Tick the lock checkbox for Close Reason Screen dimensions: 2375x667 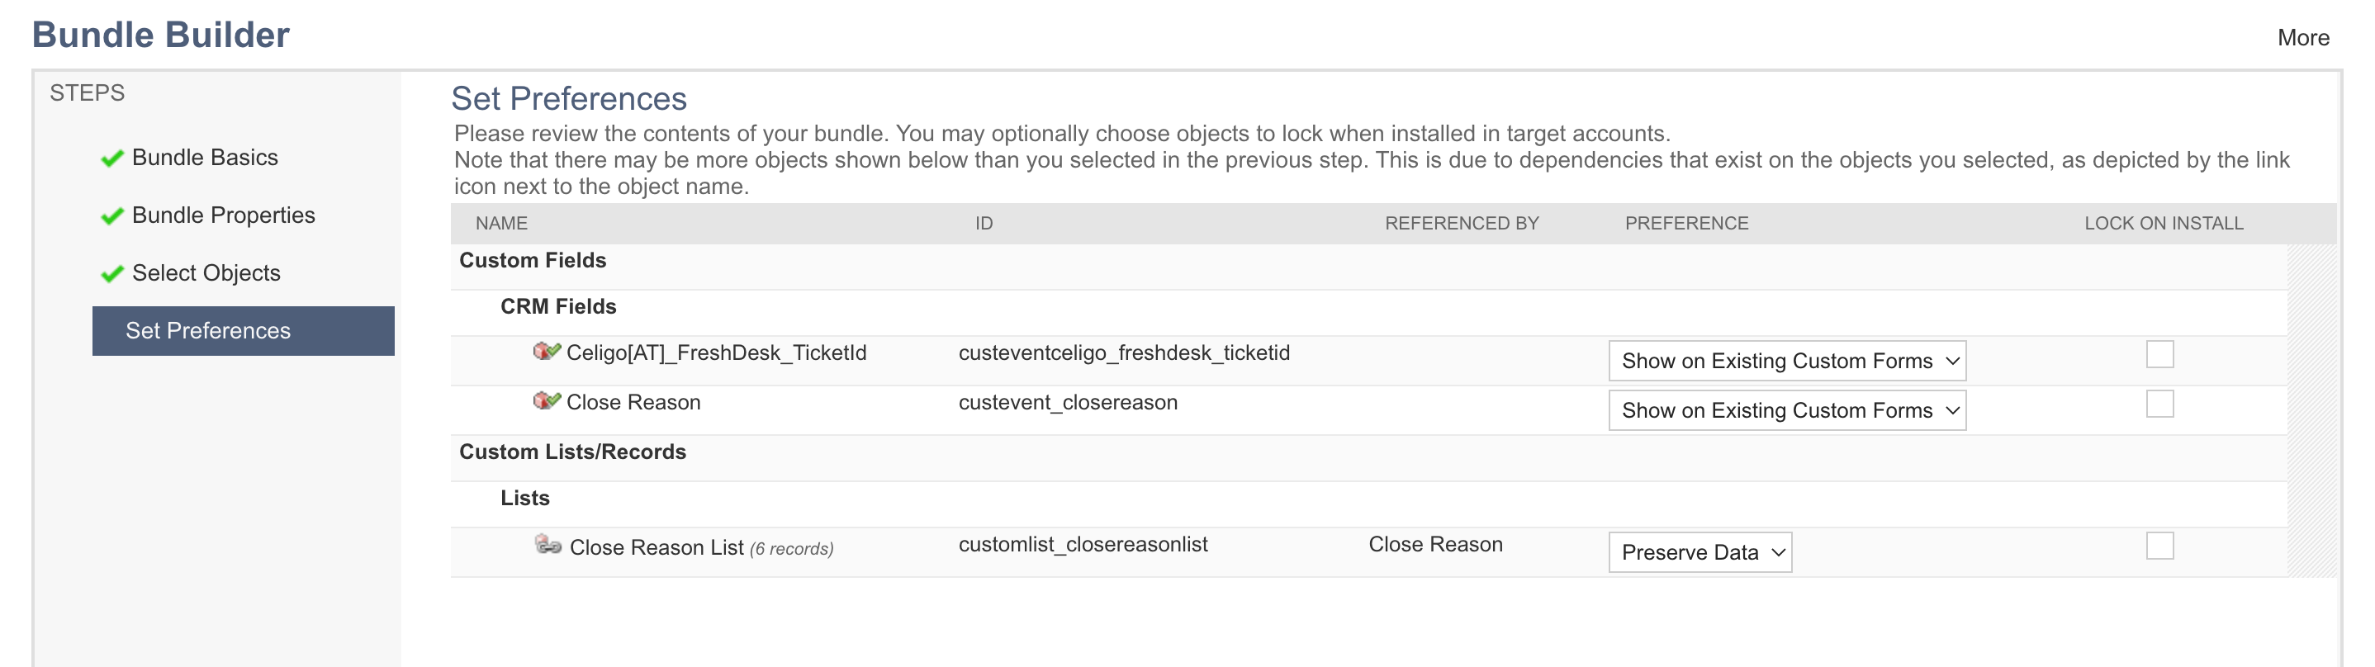pos(2159,404)
